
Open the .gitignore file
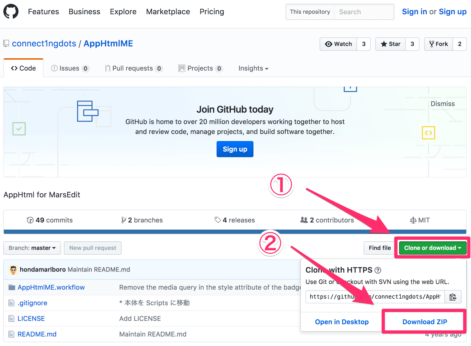pos(32,303)
